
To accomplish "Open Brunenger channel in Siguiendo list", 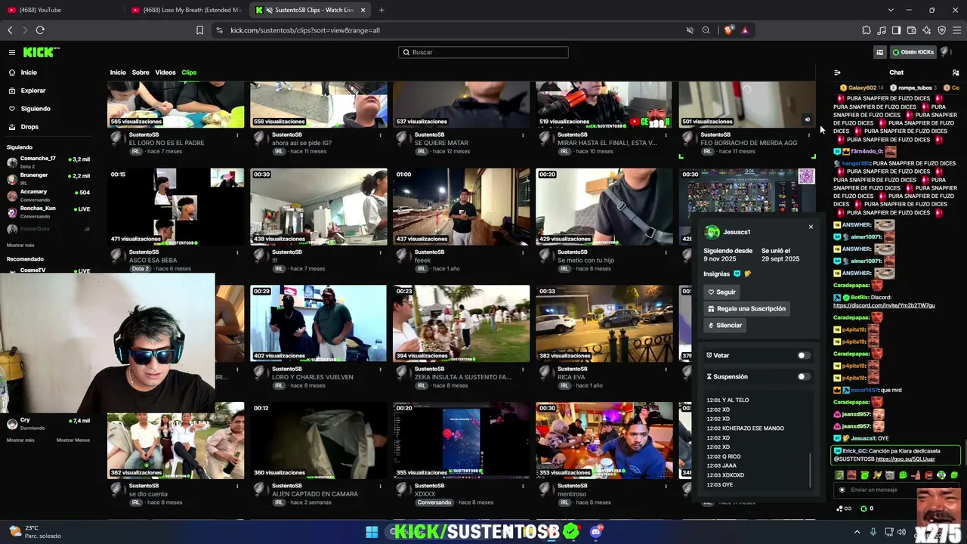I will 47,178.
